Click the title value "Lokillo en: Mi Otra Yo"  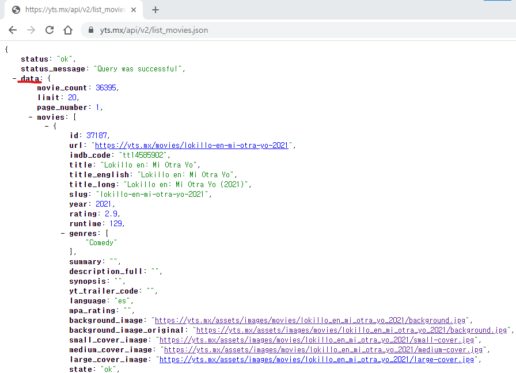149,165
